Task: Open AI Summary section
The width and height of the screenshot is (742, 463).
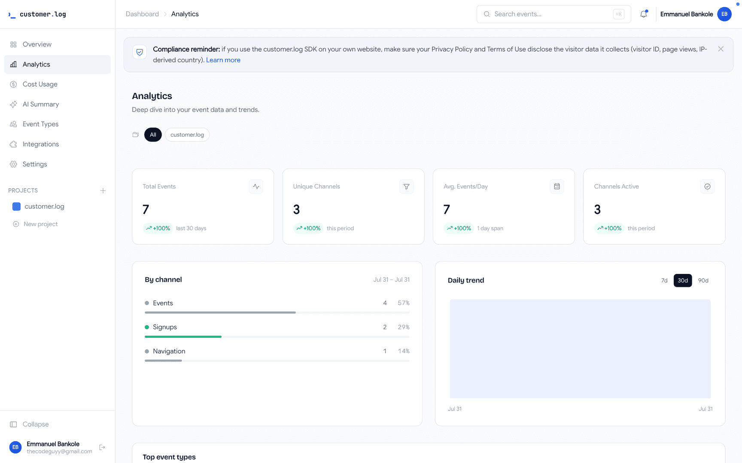Action: (58, 104)
